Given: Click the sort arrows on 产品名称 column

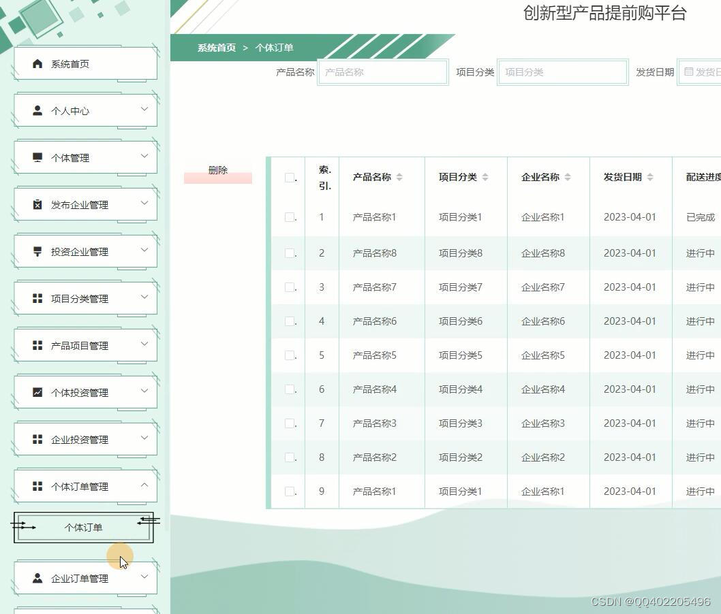Looking at the screenshot, I should pos(401,176).
